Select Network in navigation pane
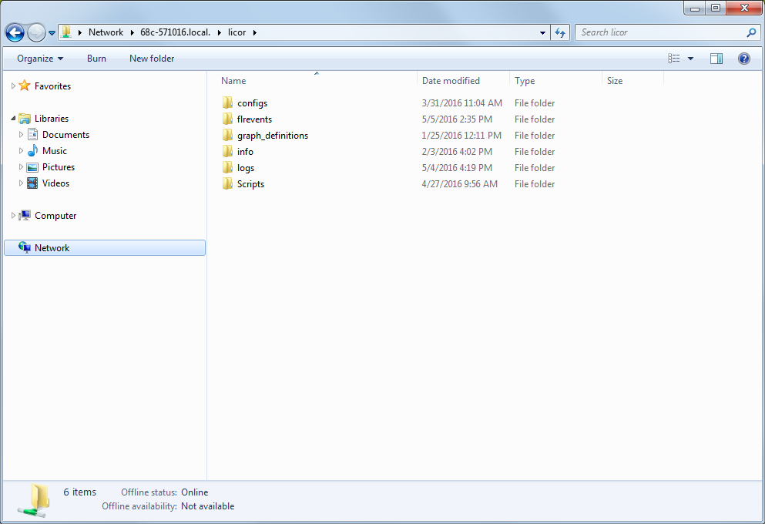The height and width of the screenshot is (524, 765). click(x=105, y=248)
